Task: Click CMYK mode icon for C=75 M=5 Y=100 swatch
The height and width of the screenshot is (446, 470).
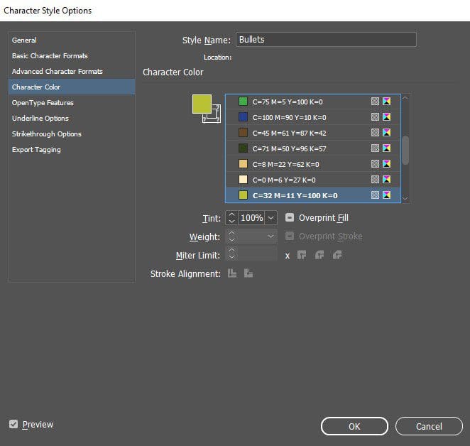Action: point(387,102)
